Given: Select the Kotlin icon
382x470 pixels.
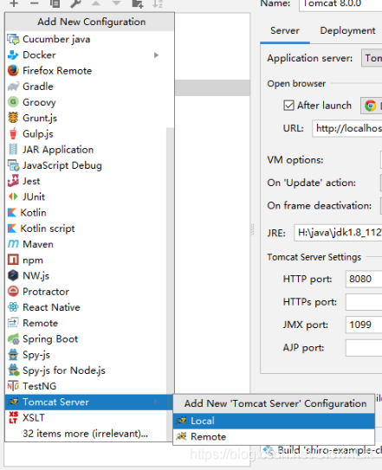Looking at the screenshot, I should (x=12, y=213).
